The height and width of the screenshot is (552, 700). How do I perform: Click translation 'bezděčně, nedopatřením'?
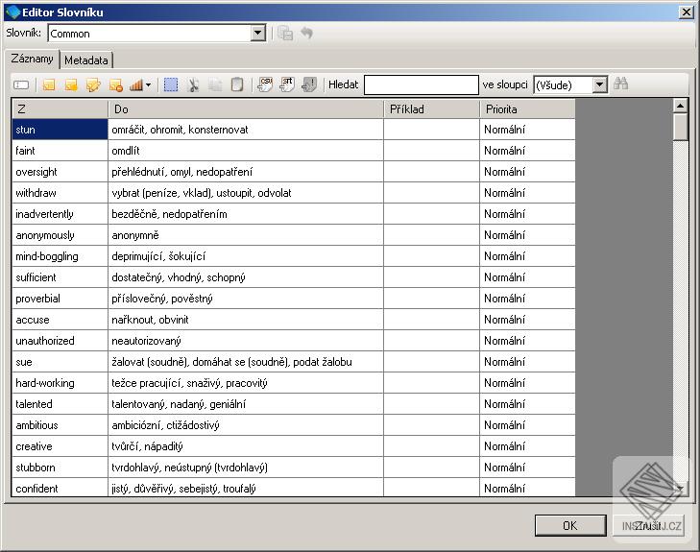pyautogui.click(x=246, y=214)
